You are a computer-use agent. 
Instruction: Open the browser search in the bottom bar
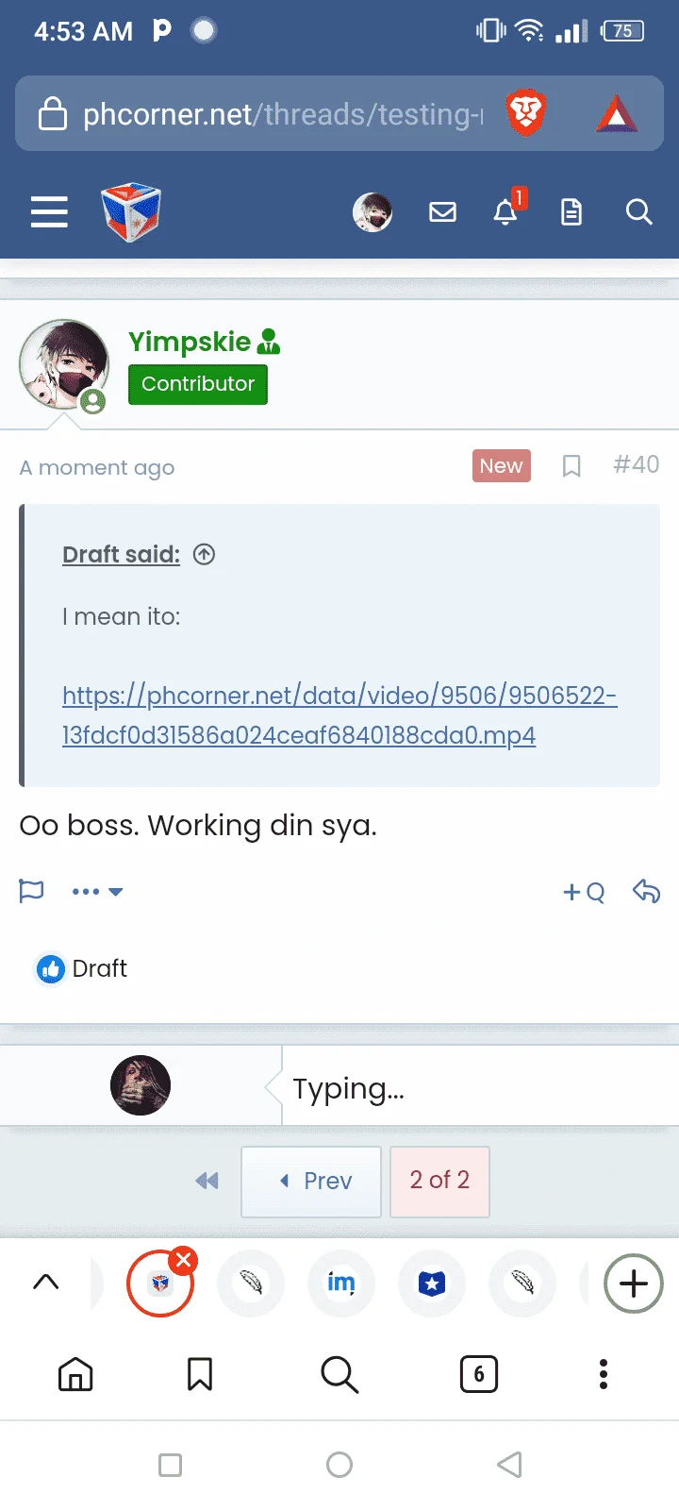pos(339,1374)
